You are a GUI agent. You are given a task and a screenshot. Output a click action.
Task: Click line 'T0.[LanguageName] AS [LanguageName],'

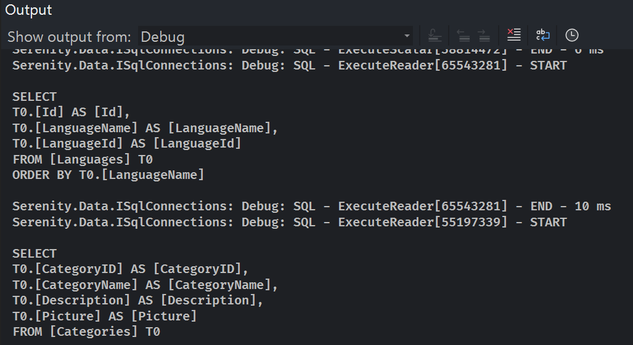click(145, 128)
